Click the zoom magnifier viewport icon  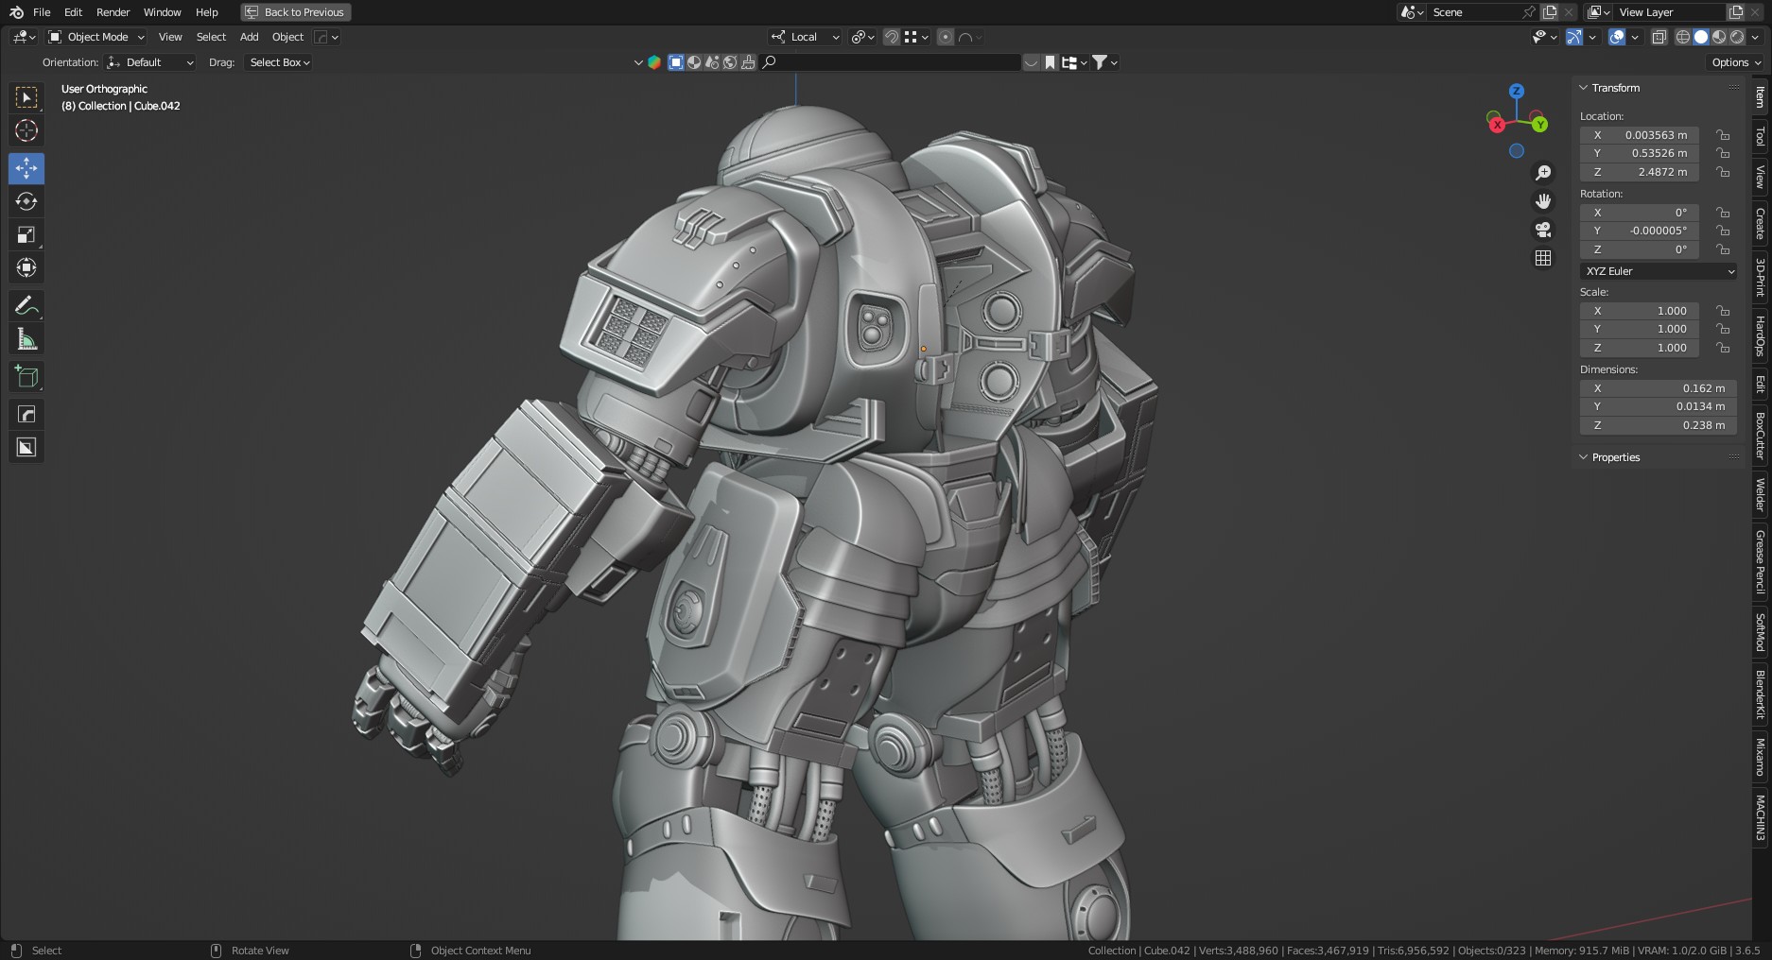point(1543,173)
